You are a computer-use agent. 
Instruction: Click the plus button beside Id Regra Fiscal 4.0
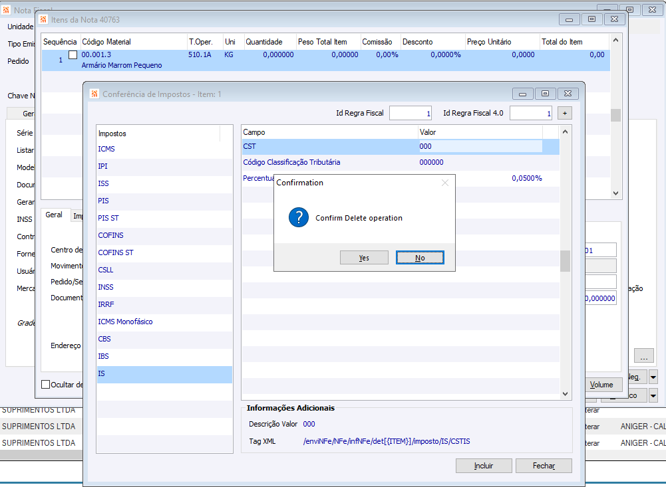pyautogui.click(x=564, y=113)
